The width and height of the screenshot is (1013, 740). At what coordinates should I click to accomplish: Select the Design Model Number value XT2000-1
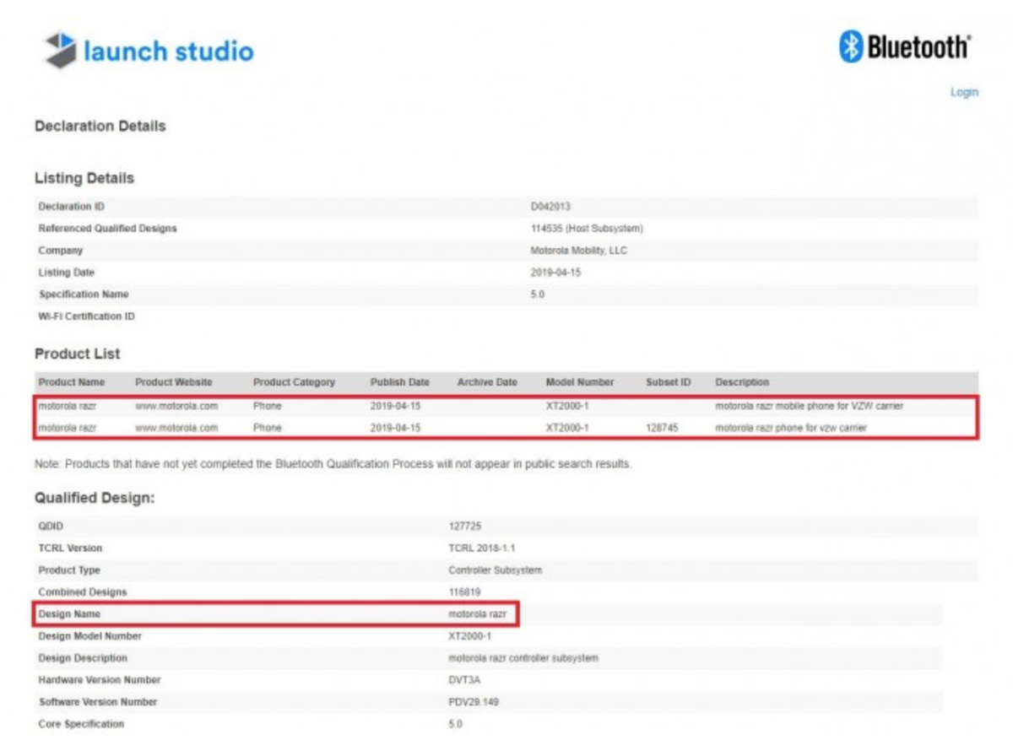tap(470, 635)
